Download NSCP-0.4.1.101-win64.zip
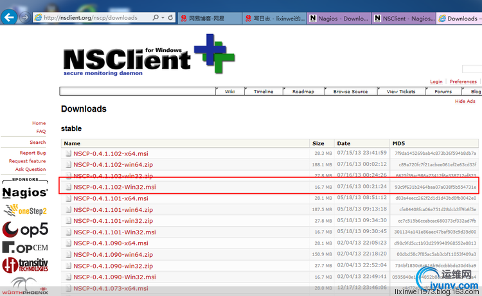482x296 pixels. (x=113, y=210)
